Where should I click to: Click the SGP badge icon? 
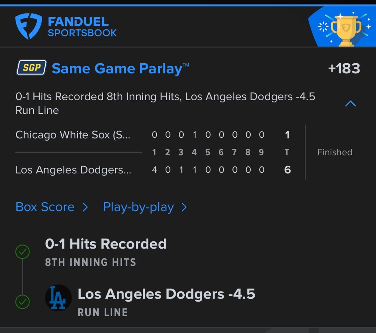(x=32, y=68)
